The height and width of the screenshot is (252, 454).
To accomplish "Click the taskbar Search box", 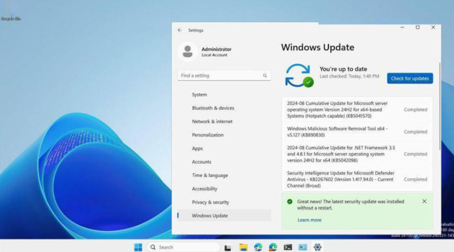I will [x=183, y=247].
